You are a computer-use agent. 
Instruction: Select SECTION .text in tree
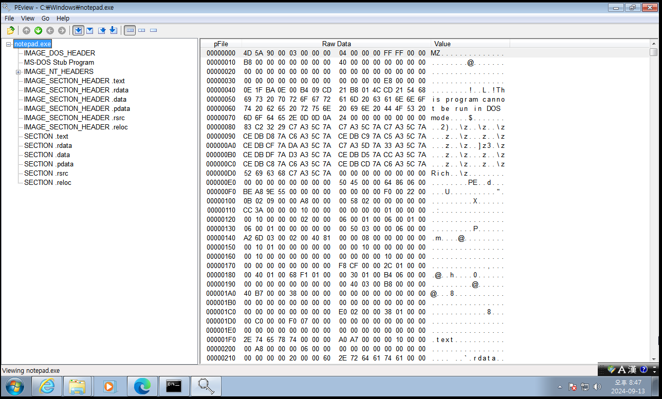46,136
